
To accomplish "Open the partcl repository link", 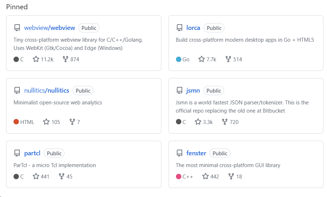I will pyautogui.click(x=32, y=153).
